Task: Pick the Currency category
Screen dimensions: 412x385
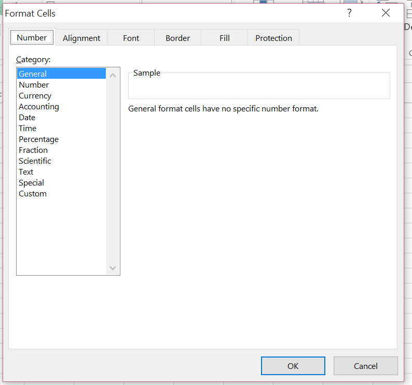Action: click(61, 95)
